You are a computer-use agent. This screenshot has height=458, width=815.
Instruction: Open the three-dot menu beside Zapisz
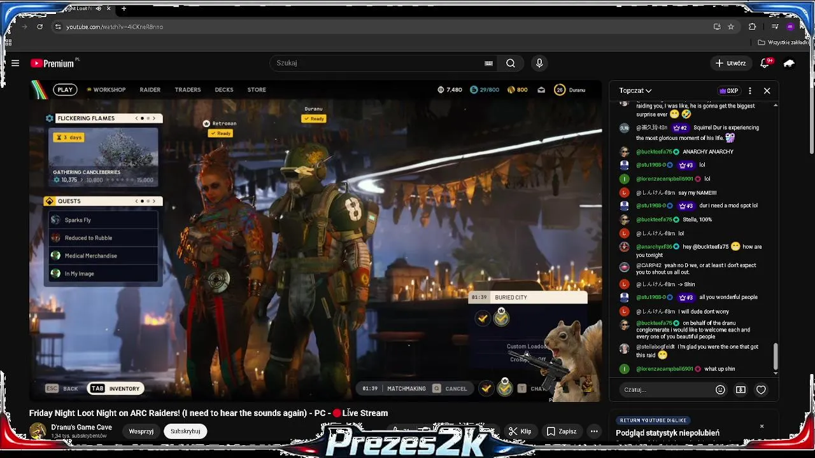coord(594,431)
